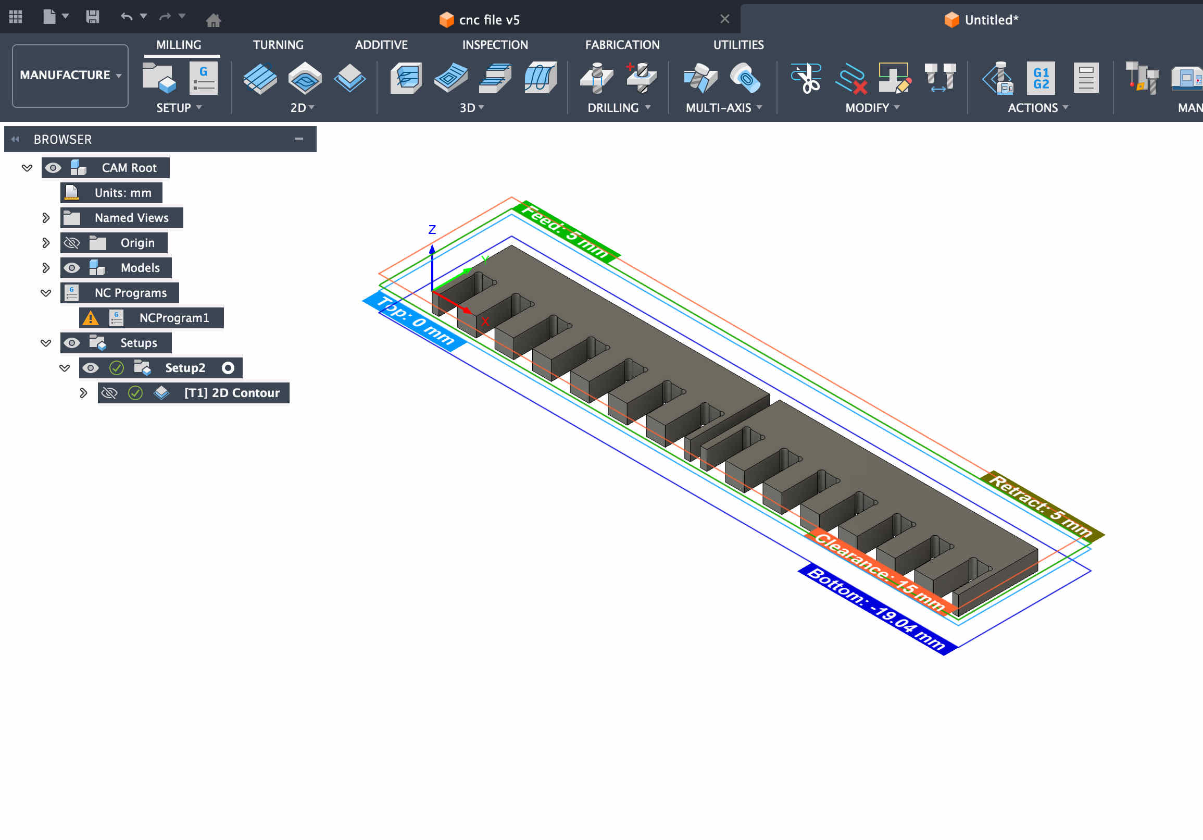Click the blue Bottom height label
This screenshot has height=840, width=1203.
point(876,609)
